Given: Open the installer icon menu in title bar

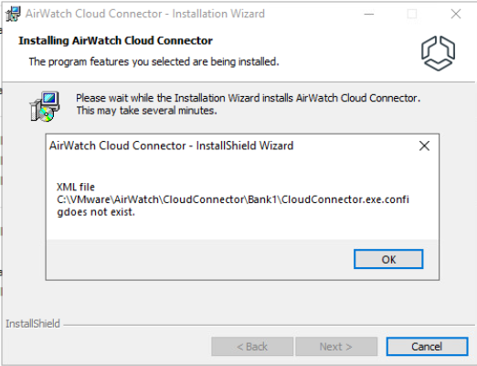Looking at the screenshot, I should (x=13, y=14).
